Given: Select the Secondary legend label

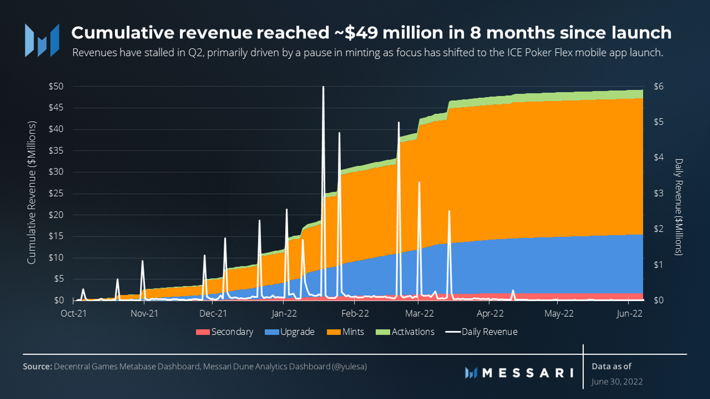Looking at the screenshot, I should (232, 332).
